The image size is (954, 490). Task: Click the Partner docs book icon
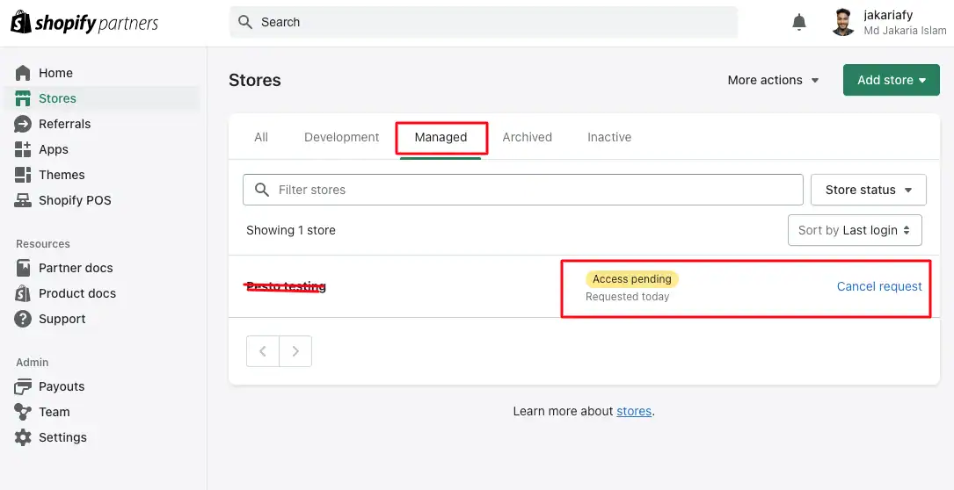pos(23,268)
